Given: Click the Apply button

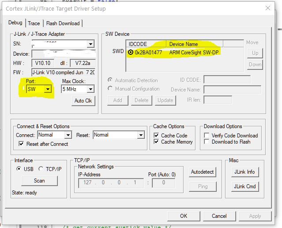Looking at the screenshot, I should click(255, 216).
